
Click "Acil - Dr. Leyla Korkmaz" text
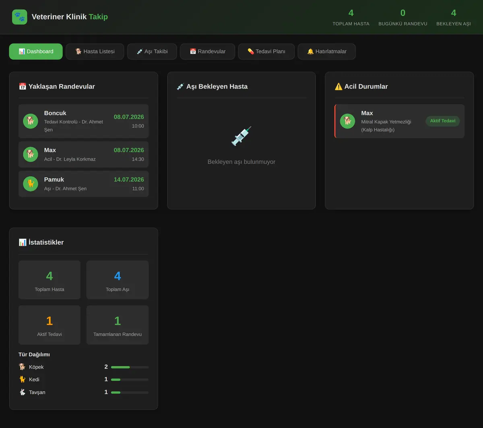(x=70, y=159)
